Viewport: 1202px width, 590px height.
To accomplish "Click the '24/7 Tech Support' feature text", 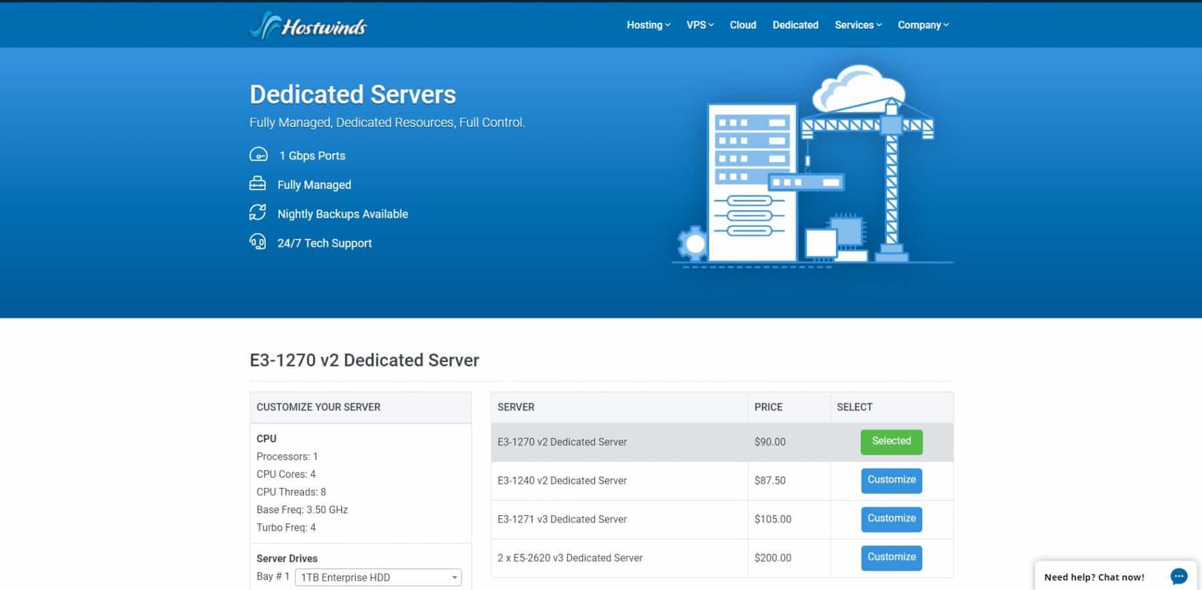I will (325, 243).
